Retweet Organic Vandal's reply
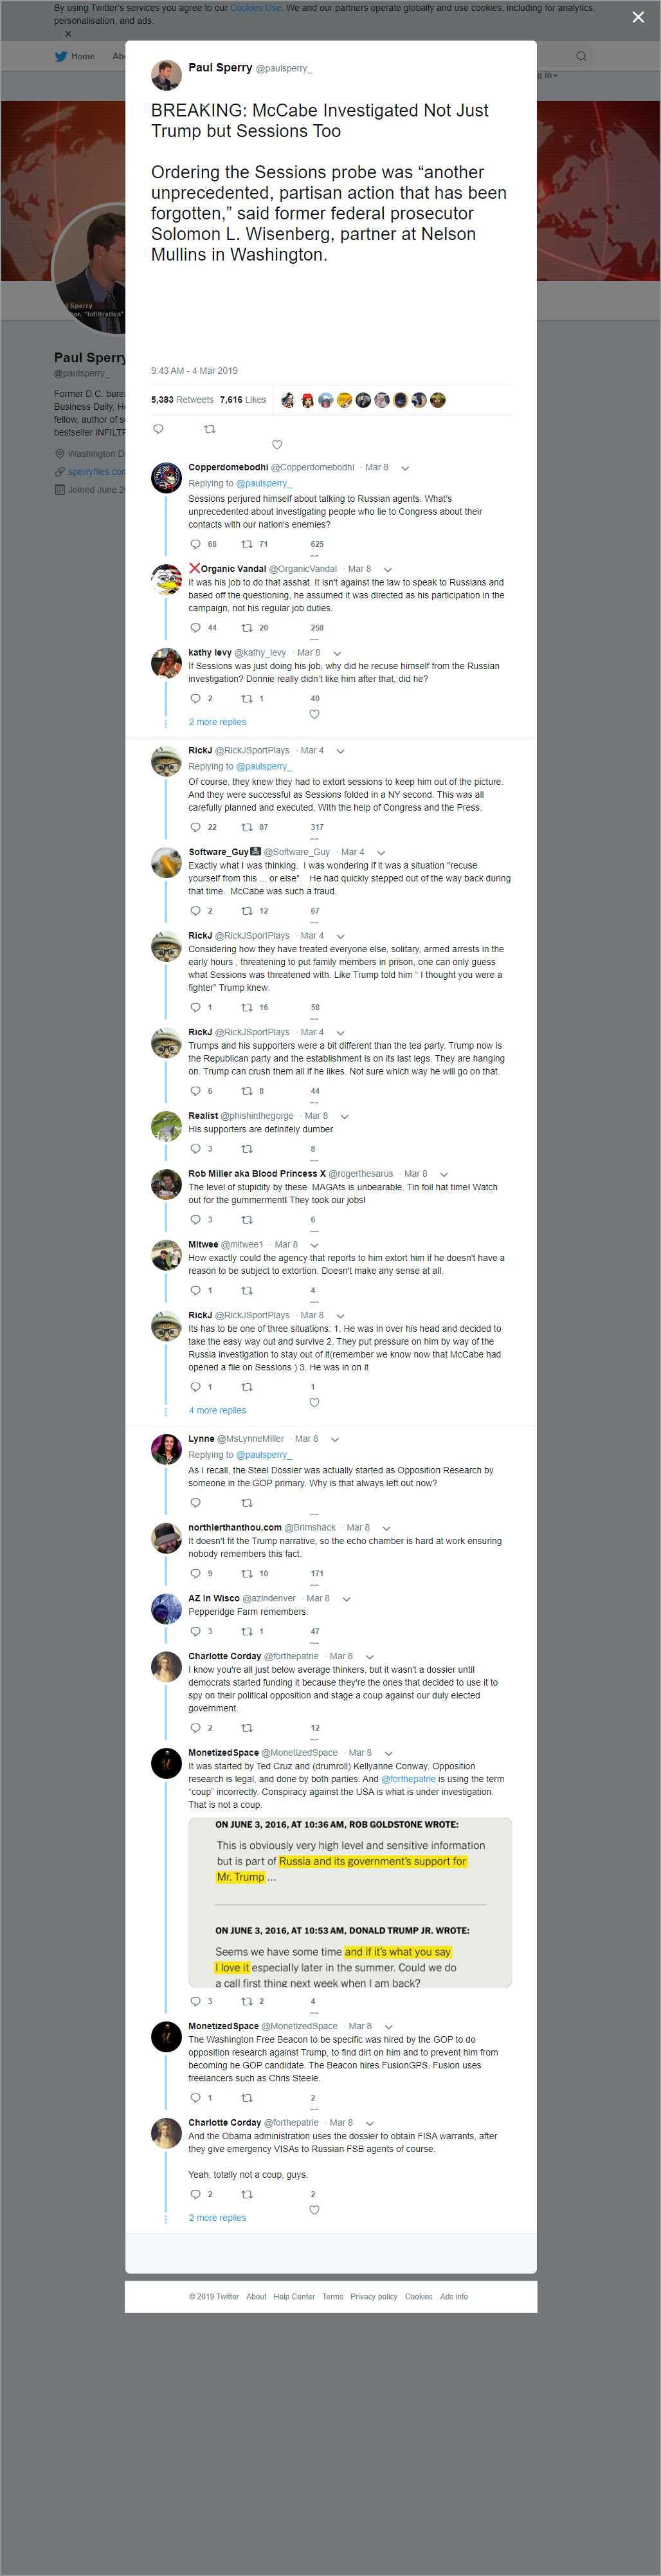The height and width of the screenshot is (2576, 661). tap(247, 628)
